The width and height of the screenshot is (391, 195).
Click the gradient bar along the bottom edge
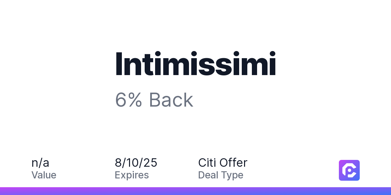click(195, 191)
